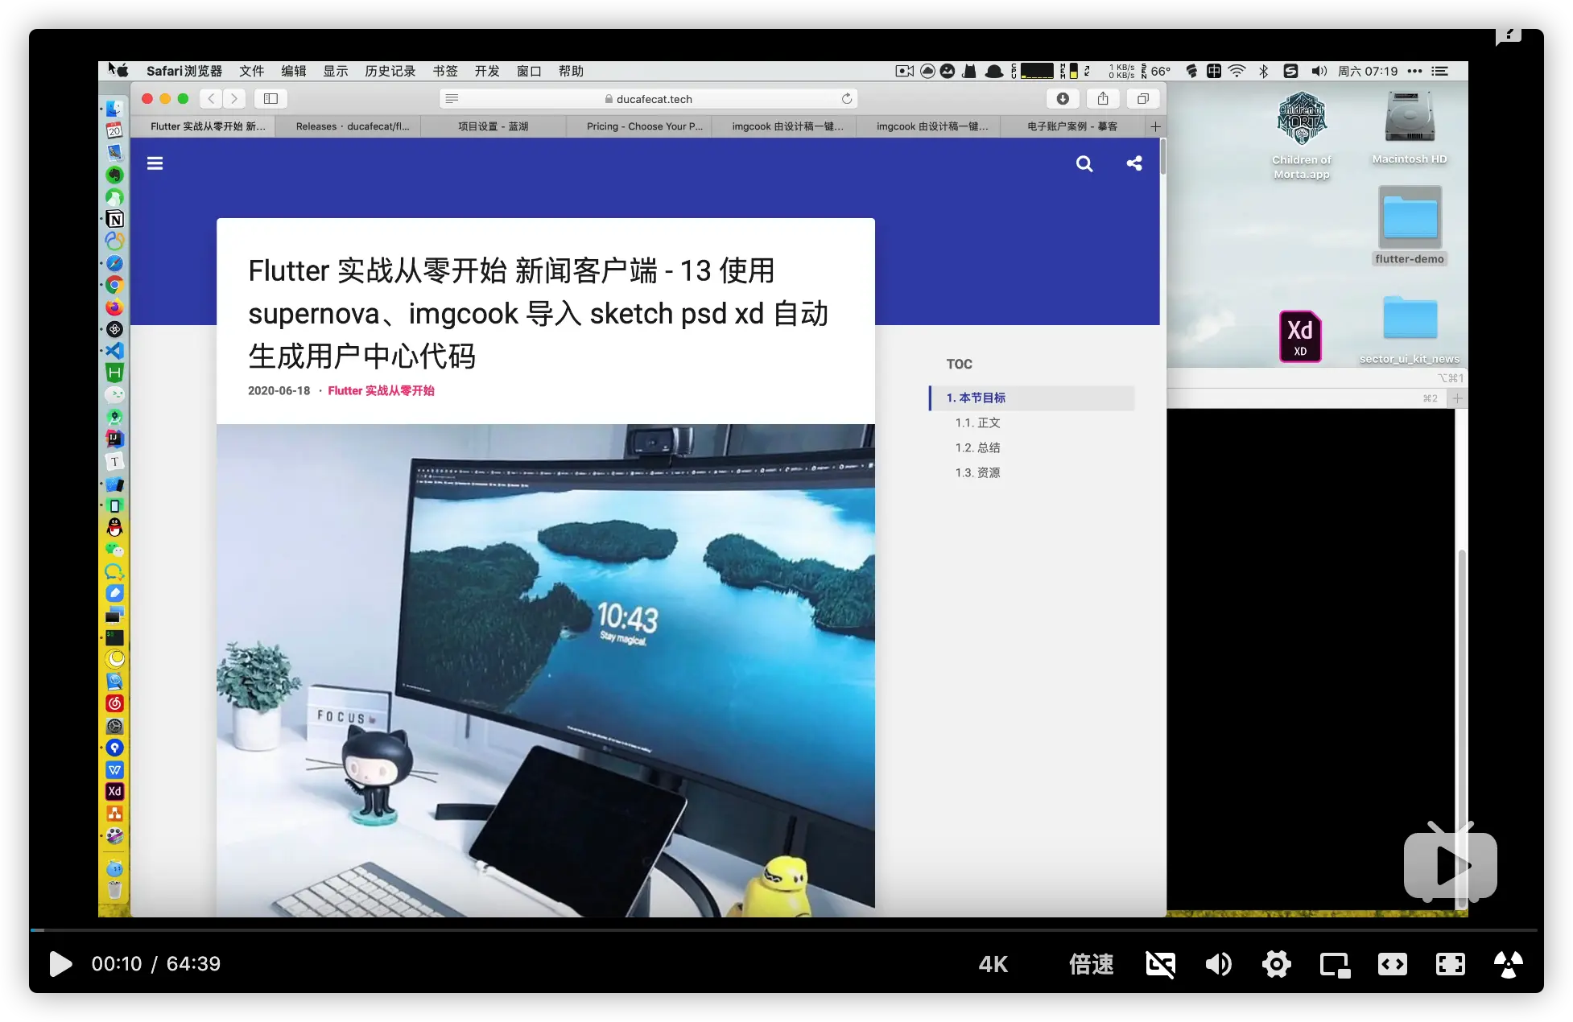Click the blog search icon
The height and width of the screenshot is (1022, 1573).
click(1084, 164)
